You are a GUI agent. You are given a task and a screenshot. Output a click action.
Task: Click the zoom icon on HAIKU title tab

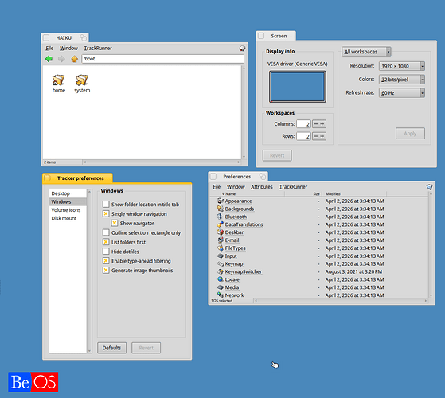tap(83, 37)
